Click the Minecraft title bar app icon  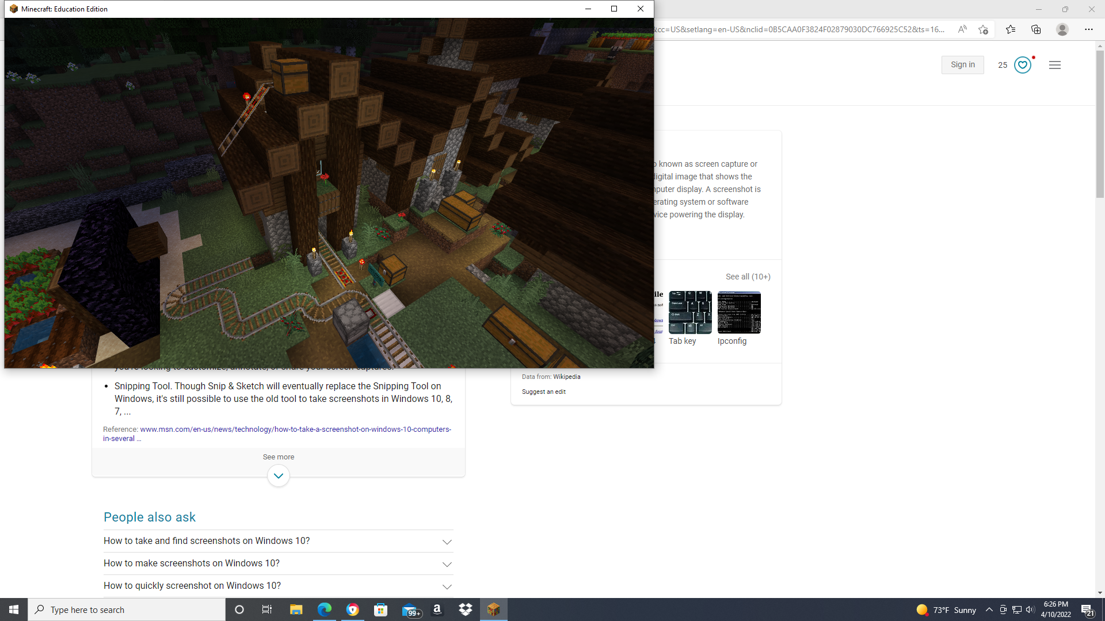[x=14, y=9]
